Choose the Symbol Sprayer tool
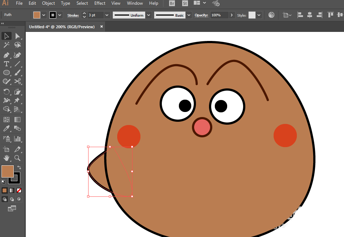Viewport: 344px width, 237px height. 7,139
